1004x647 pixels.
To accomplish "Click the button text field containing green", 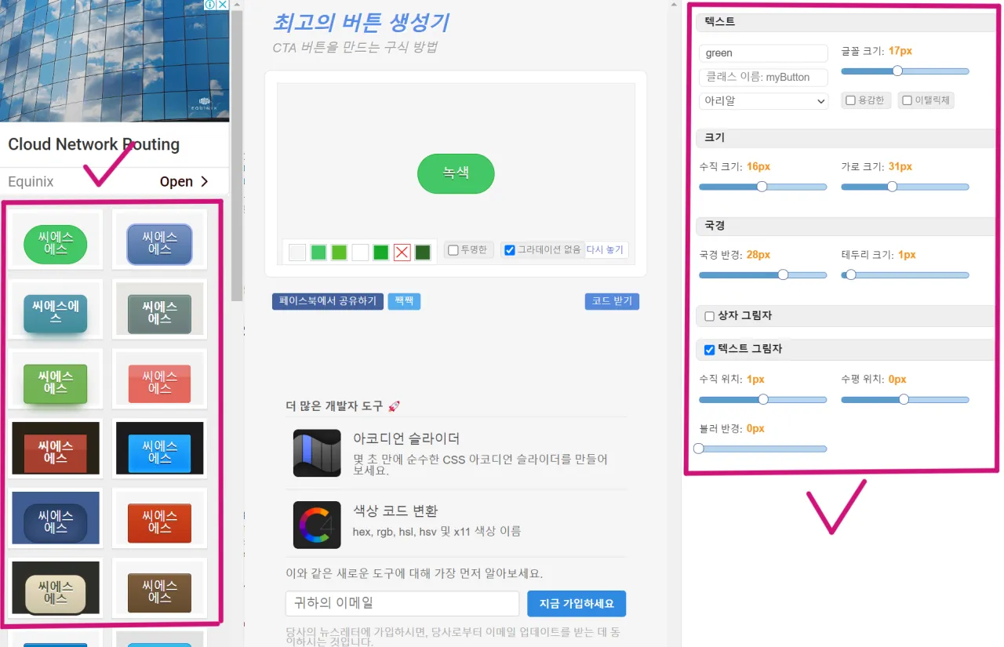I will (x=763, y=53).
